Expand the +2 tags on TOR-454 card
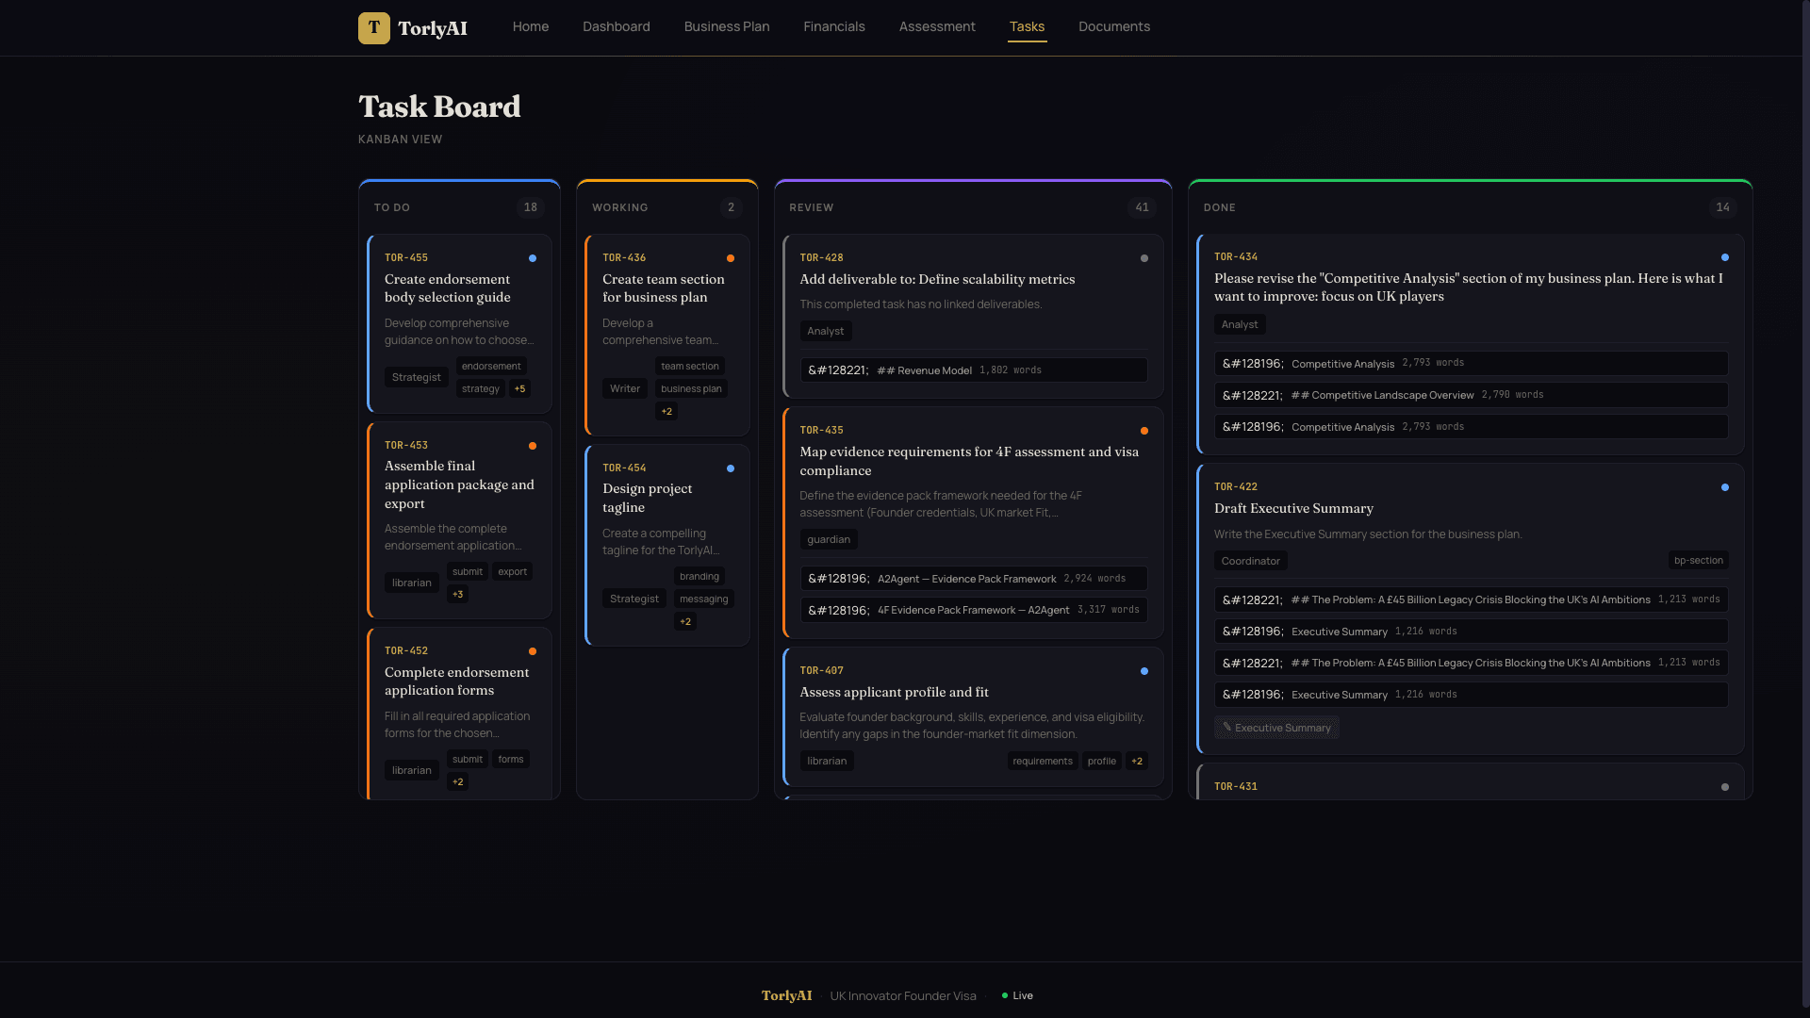The width and height of the screenshot is (1810, 1018). (685, 621)
